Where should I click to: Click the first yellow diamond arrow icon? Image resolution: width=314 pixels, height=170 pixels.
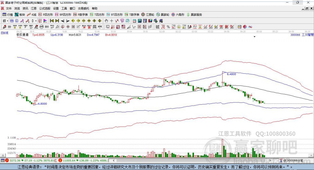(x=73, y=21)
